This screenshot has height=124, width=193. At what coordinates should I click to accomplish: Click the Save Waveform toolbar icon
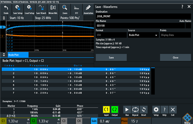tap(41, 10)
